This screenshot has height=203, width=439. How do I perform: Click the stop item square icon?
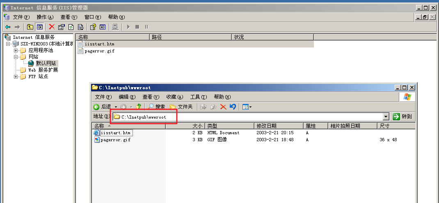[x=137, y=27]
